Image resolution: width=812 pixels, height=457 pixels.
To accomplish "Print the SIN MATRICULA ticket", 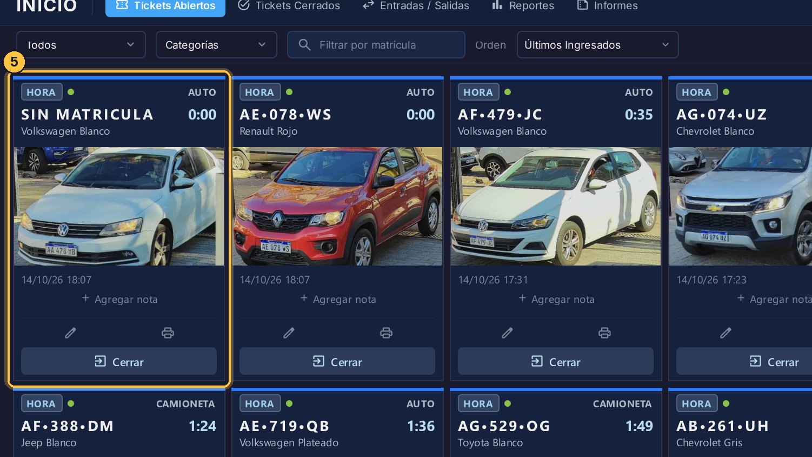I will coord(168,333).
